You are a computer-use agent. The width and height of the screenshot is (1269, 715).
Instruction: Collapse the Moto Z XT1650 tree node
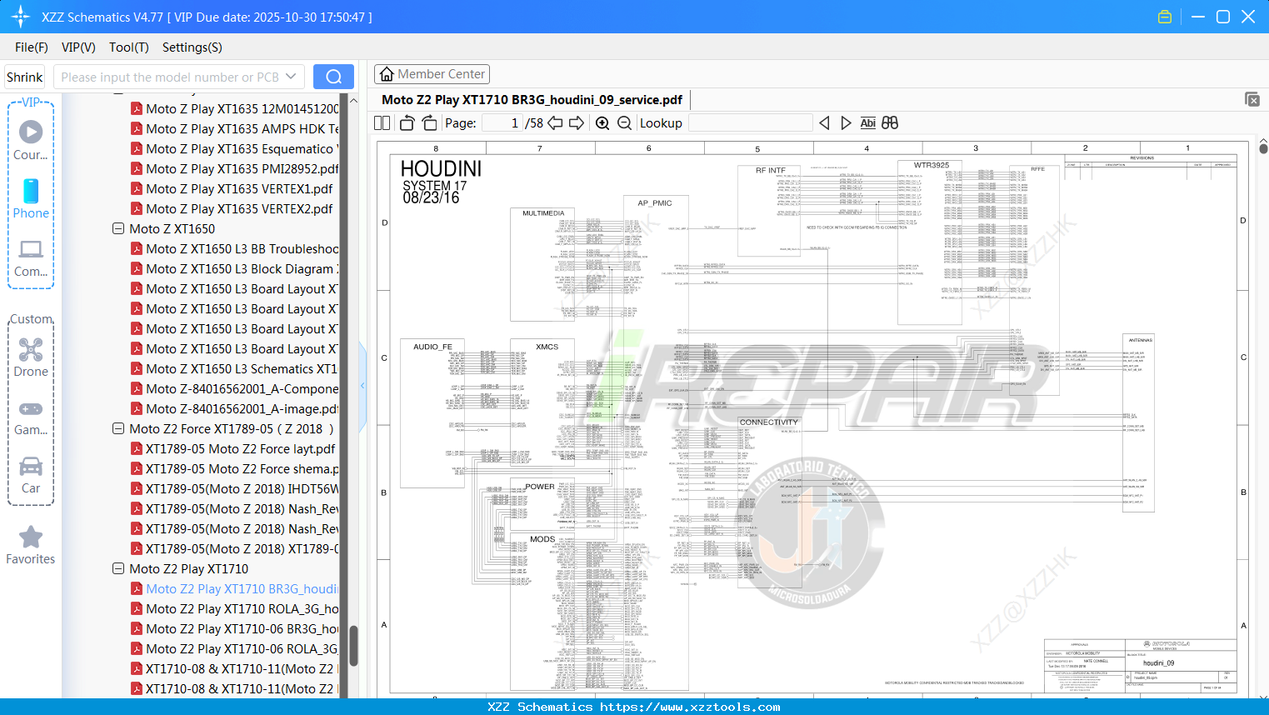click(x=117, y=228)
